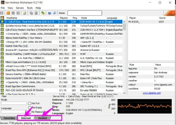176x125 pixels.
Task: Click the lock icon of Delta Hýrsýz Polis row
Action: pos(2,26)
